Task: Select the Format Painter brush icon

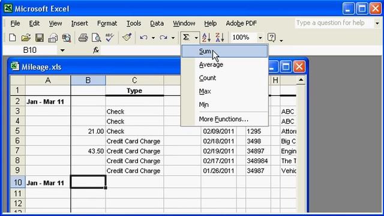Action: click(x=127, y=37)
